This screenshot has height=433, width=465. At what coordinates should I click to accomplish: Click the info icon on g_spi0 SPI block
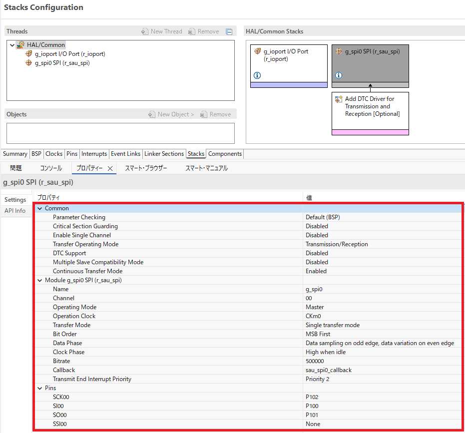click(339, 75)
